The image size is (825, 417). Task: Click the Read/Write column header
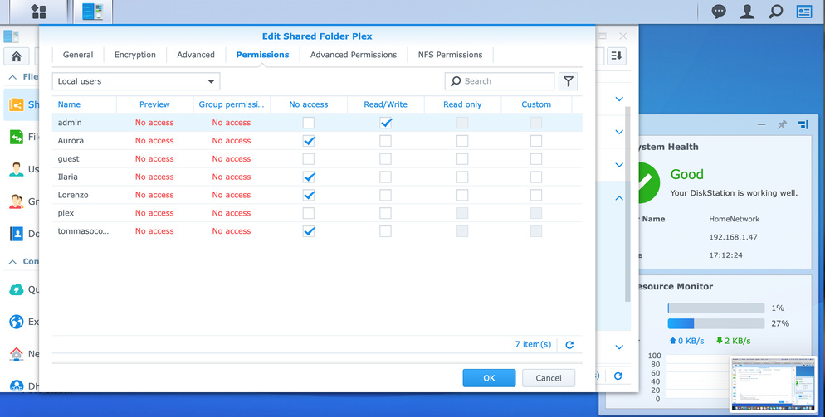386,104
